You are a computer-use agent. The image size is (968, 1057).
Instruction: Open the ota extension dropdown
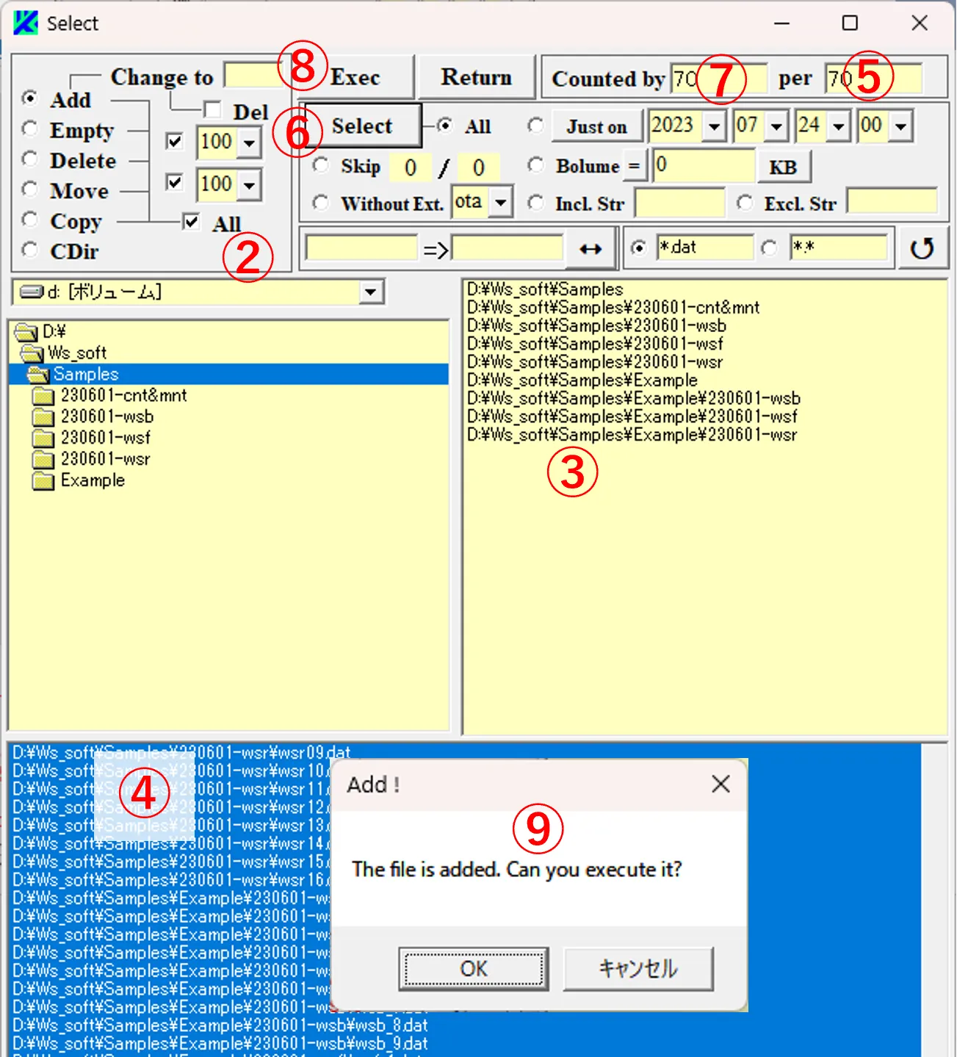501,202
